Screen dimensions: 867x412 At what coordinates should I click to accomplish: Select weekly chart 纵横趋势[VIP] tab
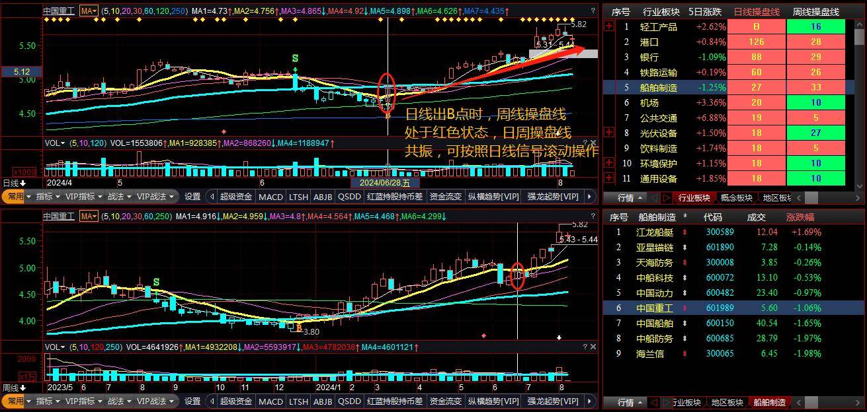[494, 401]
